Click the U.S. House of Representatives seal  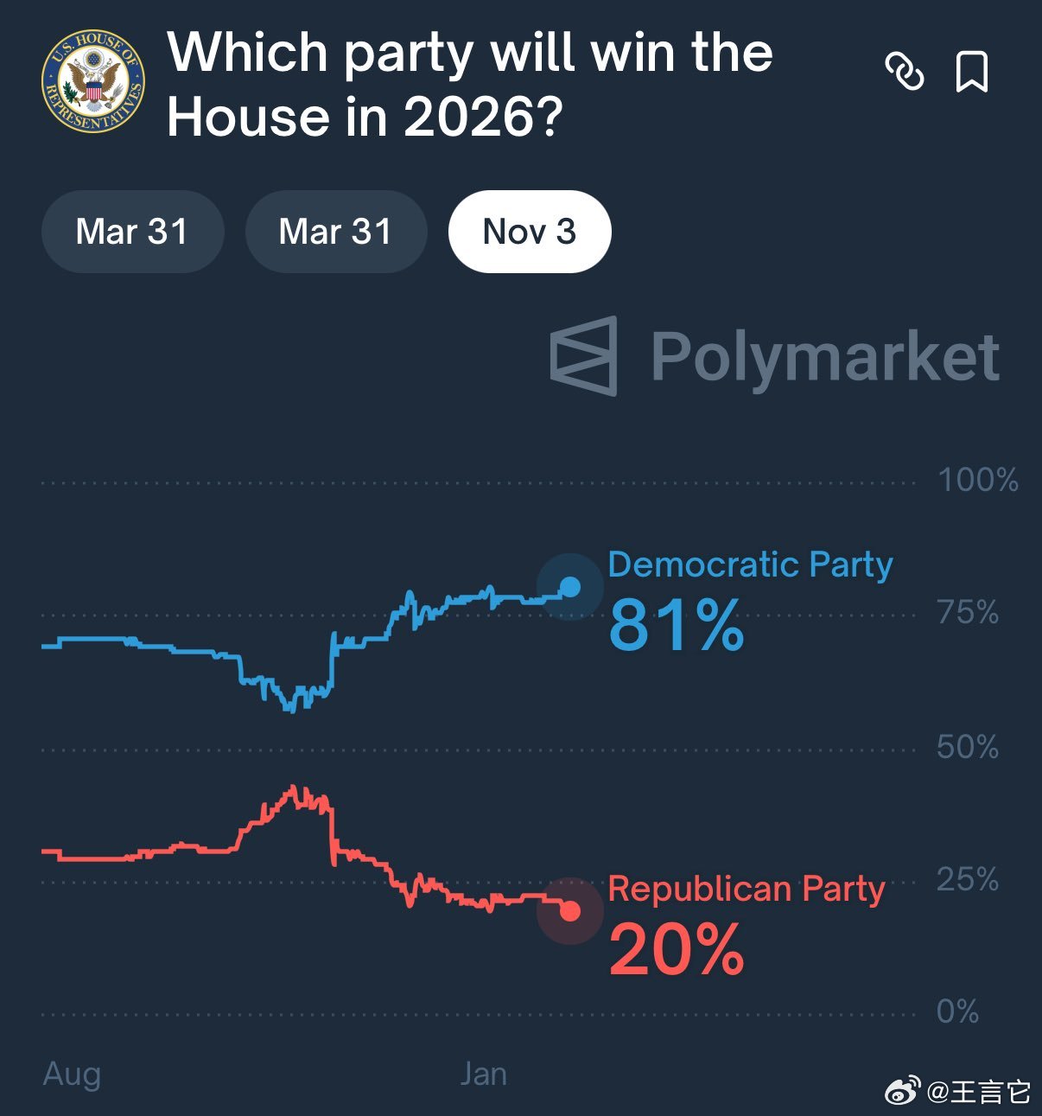[x=93, y=82]
